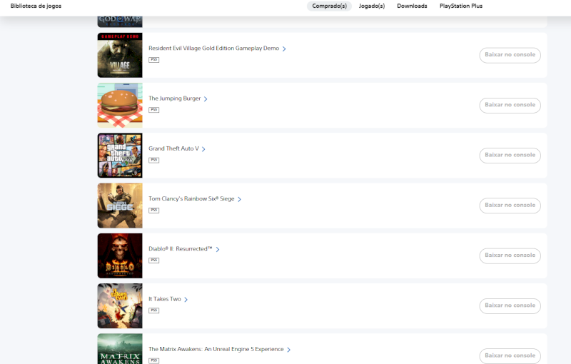This screenshot has height=364, width=571.
Task: Click PS5 badge under Grand Theft Auto V
Action: (x=153, y=160)
